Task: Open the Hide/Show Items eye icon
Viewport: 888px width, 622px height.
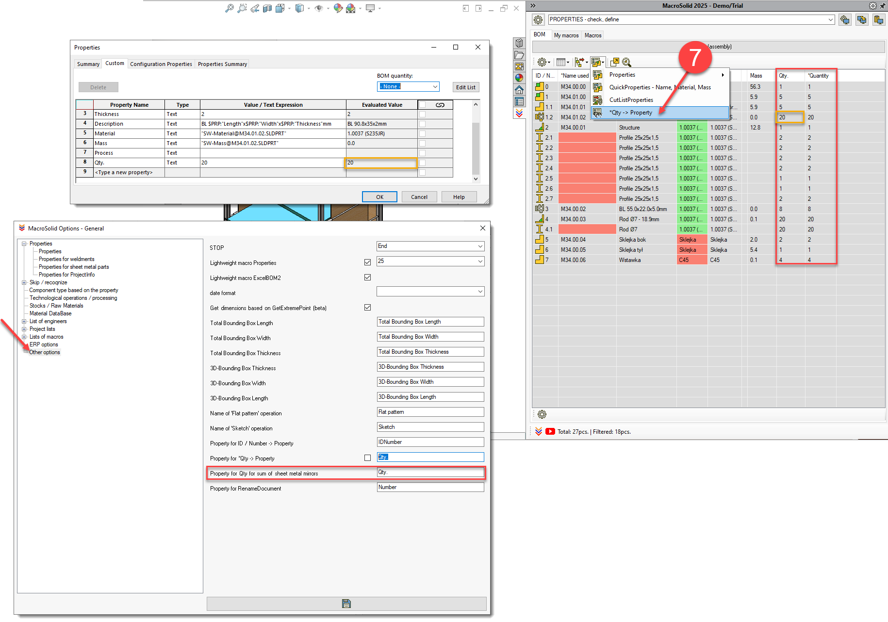Action: [x=319, y=8]
